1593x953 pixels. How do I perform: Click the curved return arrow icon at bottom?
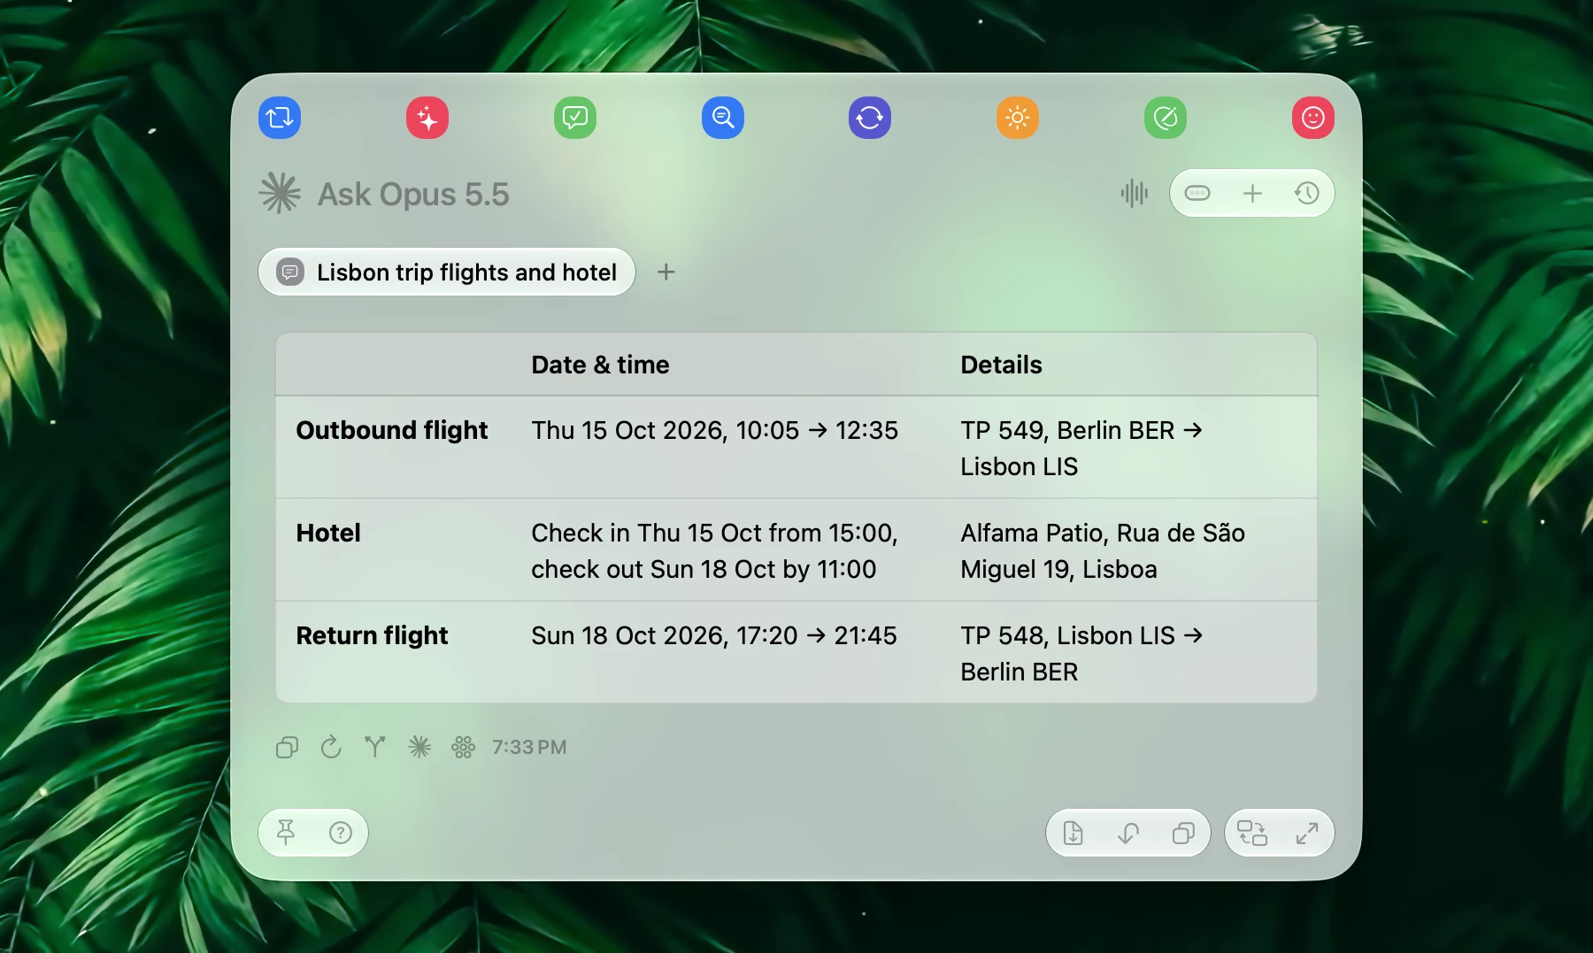(x=1128, y=833)
